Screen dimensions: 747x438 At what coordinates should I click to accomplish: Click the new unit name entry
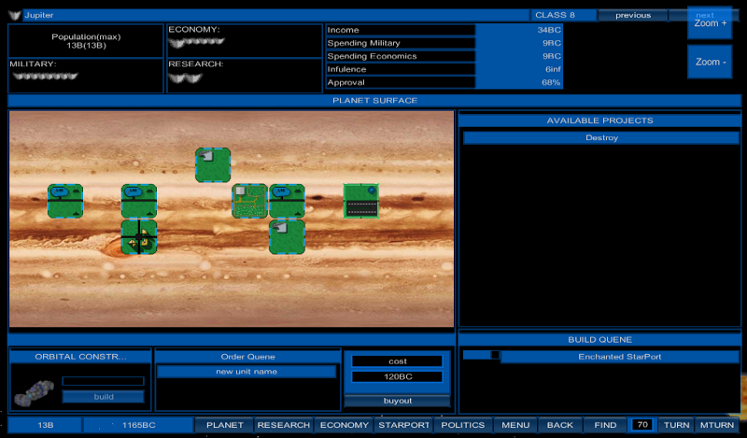[x=247, y=372]
